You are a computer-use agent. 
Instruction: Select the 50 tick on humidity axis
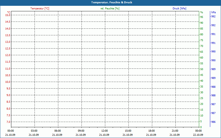point(202,69)
